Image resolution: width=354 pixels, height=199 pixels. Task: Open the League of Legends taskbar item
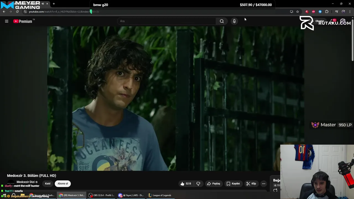tap(160, 195)
